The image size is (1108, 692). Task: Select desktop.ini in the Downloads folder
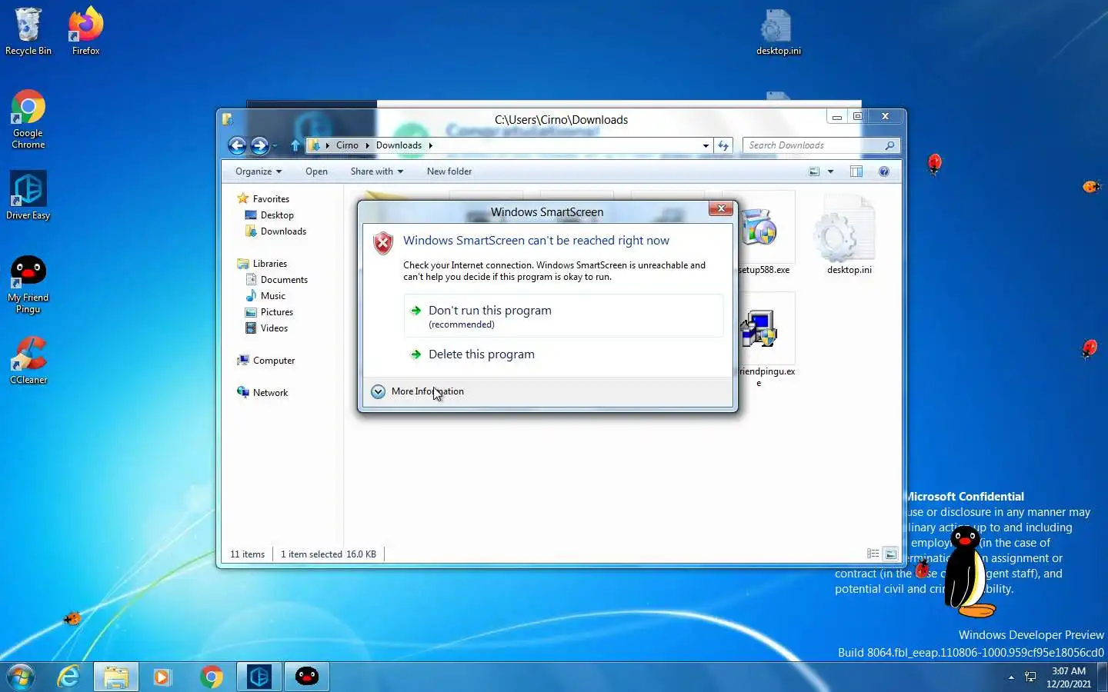point(849,235)
